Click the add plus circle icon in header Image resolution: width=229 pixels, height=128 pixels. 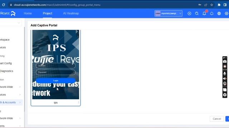(x=189, y=14)
